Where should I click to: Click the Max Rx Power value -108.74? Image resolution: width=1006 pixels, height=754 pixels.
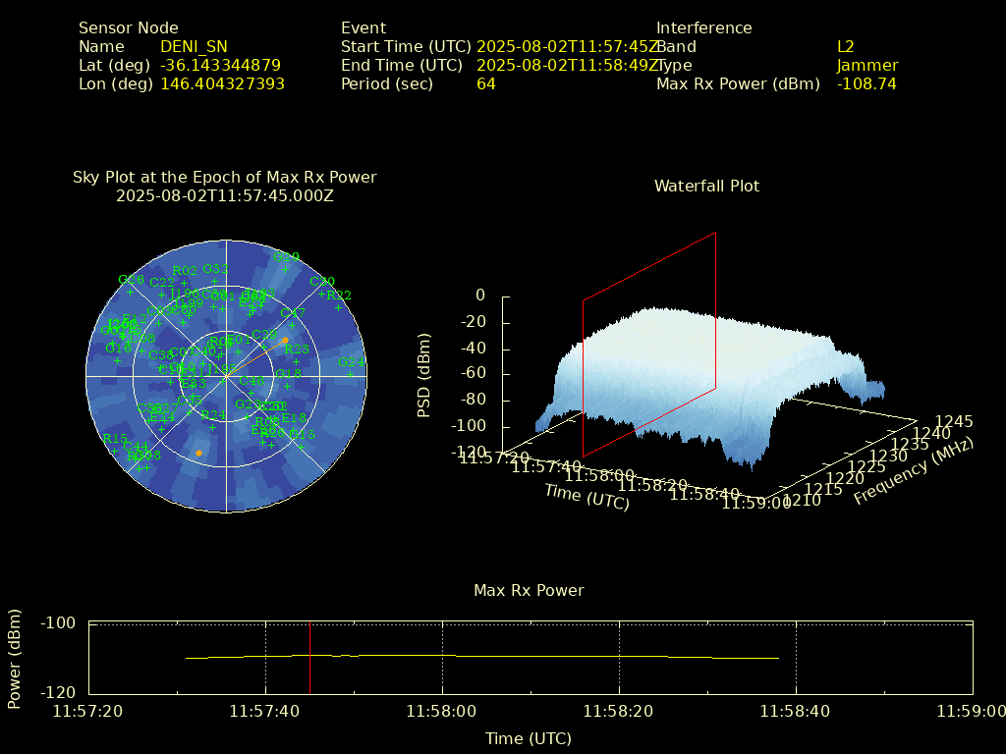866,84
